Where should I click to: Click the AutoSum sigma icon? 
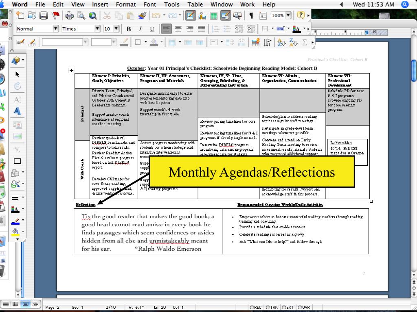(x=305, y=42)
